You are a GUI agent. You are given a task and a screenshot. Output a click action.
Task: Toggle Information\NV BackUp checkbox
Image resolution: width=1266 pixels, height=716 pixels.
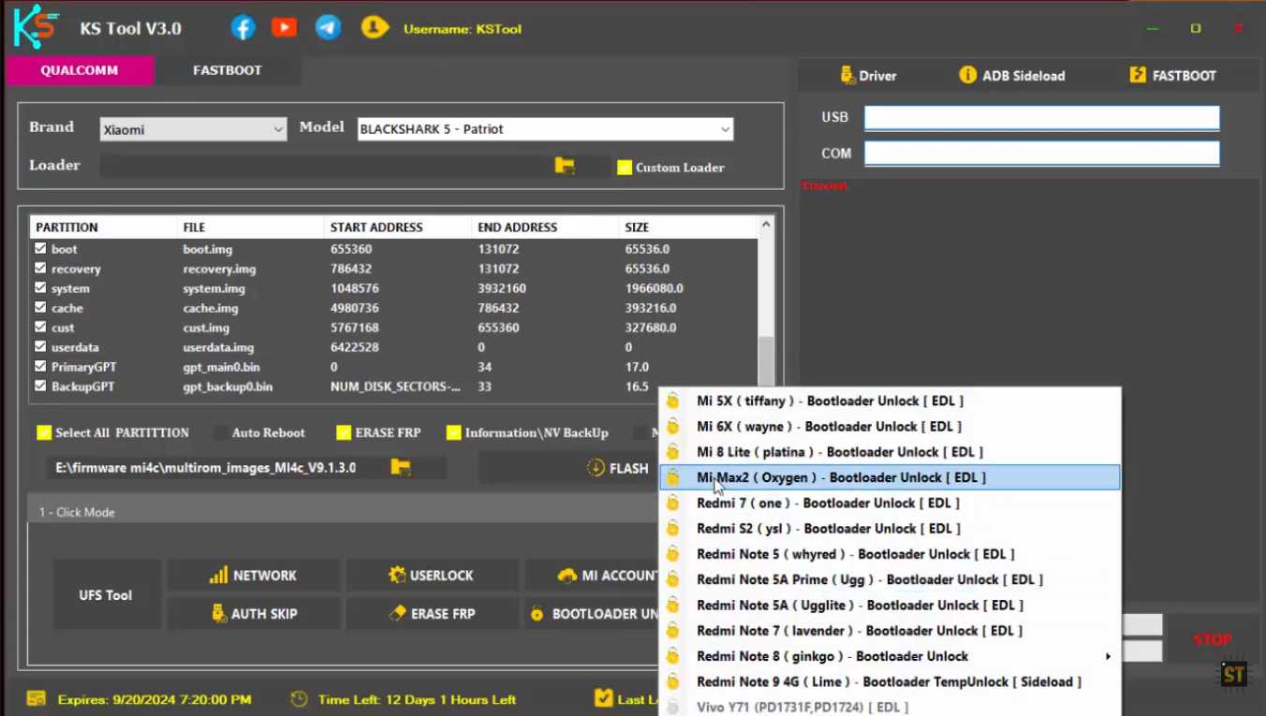pos(454,433)
